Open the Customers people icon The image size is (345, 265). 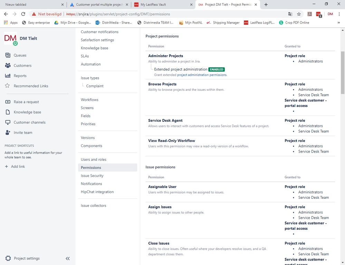pyautogui.click(x=8, y=65)
